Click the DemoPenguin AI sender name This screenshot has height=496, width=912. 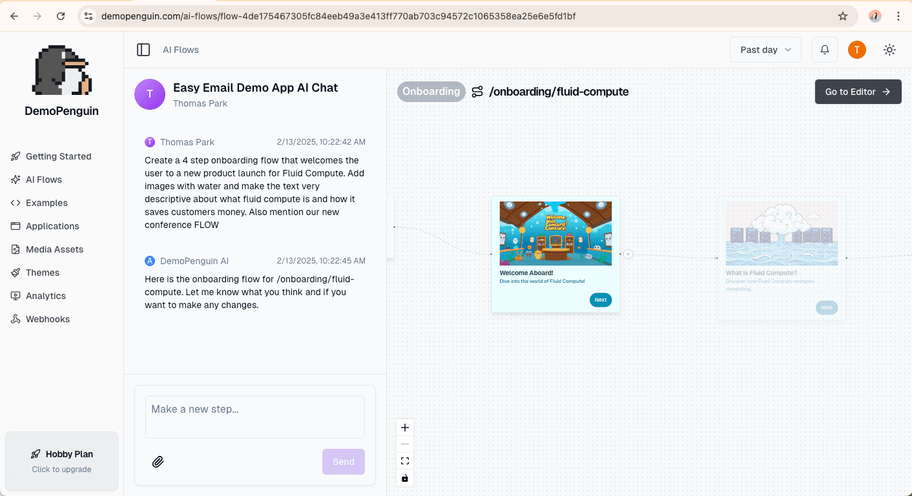194,261
